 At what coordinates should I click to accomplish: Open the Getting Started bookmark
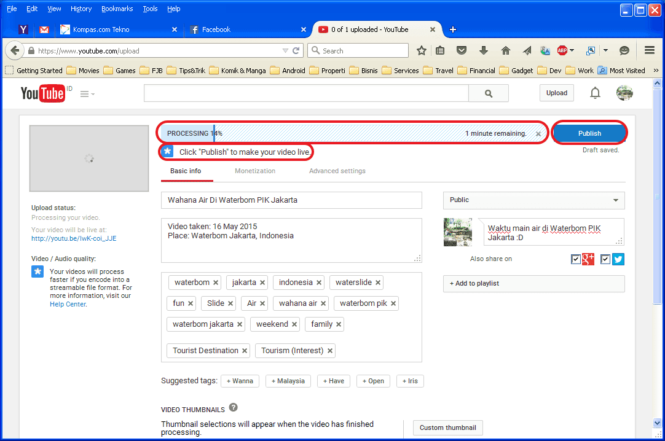34,70
